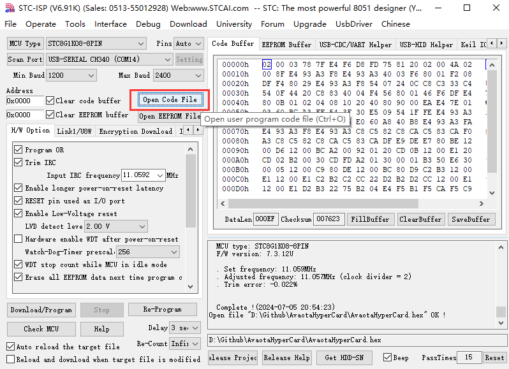Toggle Auto reload the target file
The height and width of the screenshot is (369, 509).
pos(11,347)
